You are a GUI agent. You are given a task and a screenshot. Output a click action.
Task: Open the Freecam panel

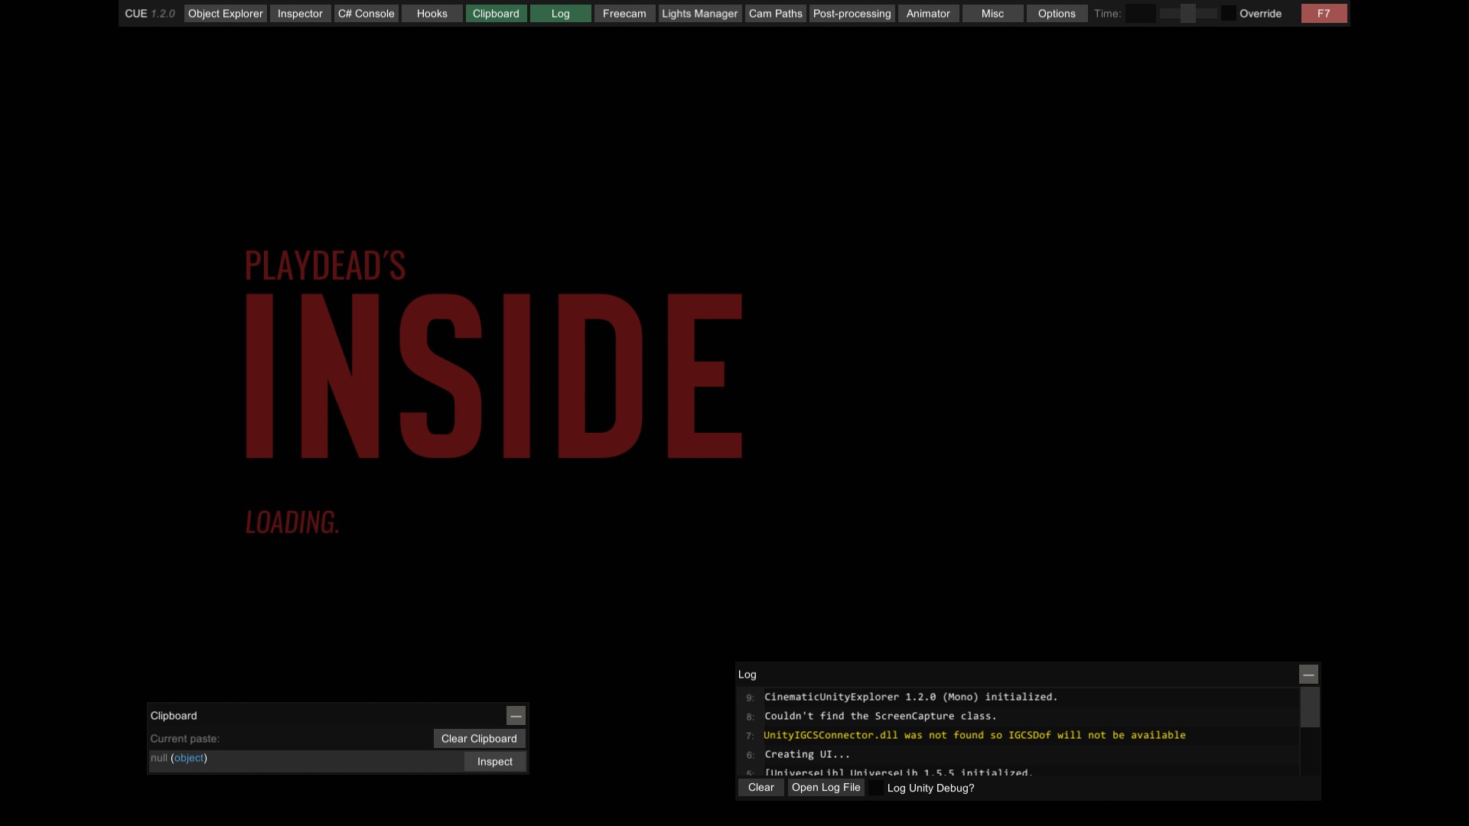[x=624, y=14]
